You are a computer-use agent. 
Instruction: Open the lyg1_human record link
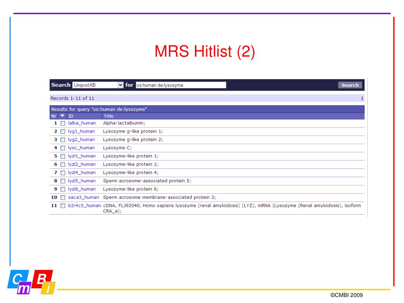point(81,131)
